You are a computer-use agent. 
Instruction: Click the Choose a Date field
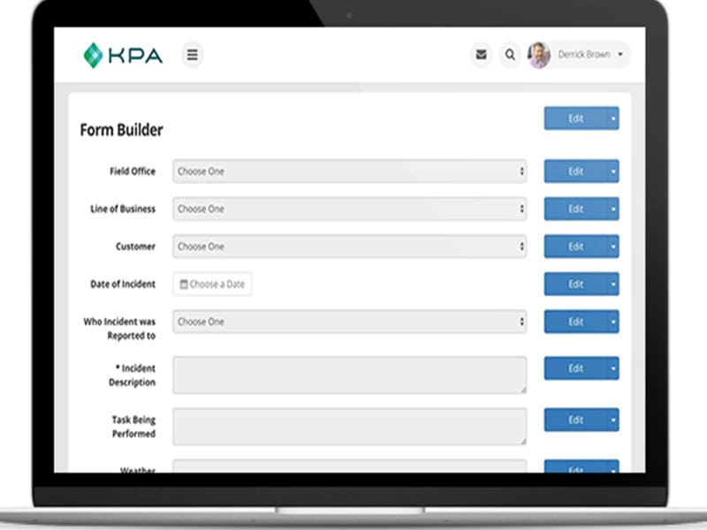coord(212,284)
